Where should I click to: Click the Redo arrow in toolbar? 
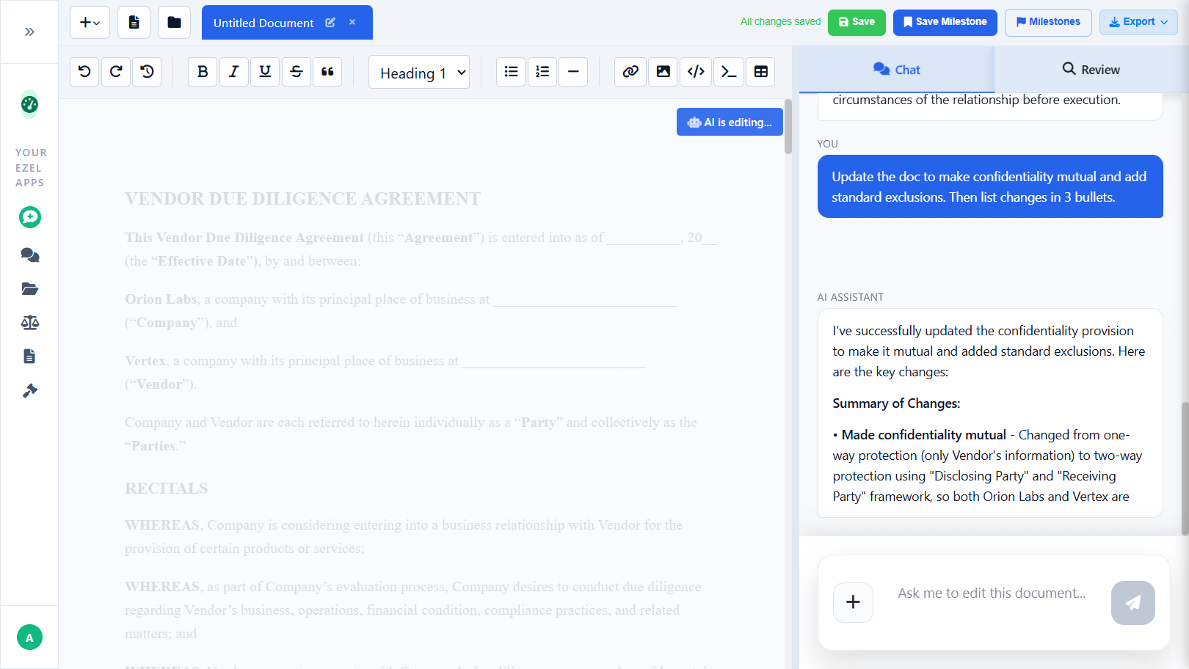pyautogui.click(x=116, y=71)
